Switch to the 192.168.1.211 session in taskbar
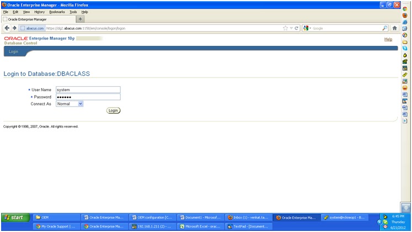 (x=152, y=227)
